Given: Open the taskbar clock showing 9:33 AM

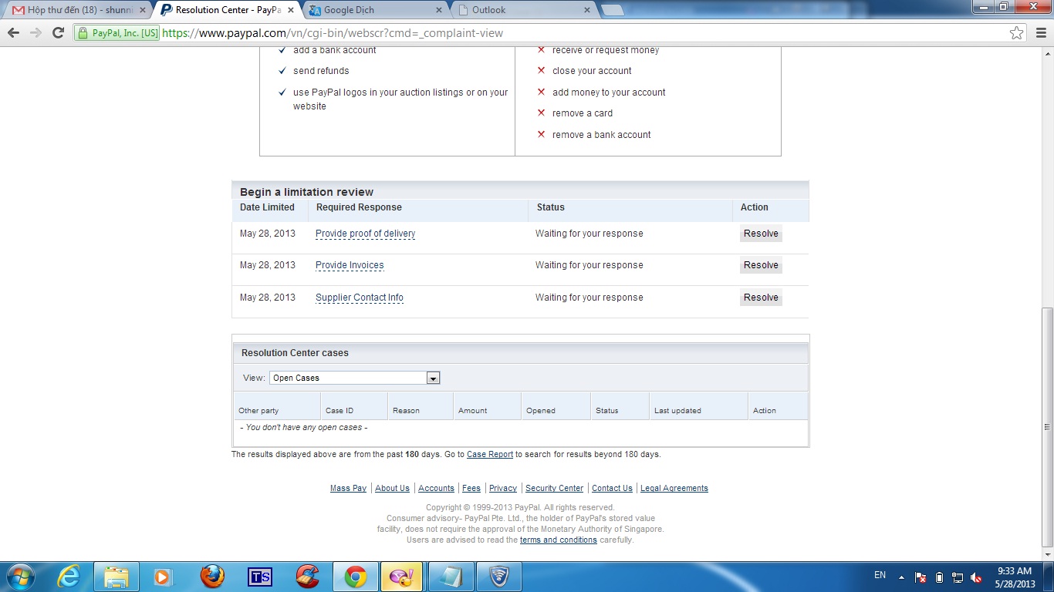Looking at the screenshot, I should click(1015, 577).
